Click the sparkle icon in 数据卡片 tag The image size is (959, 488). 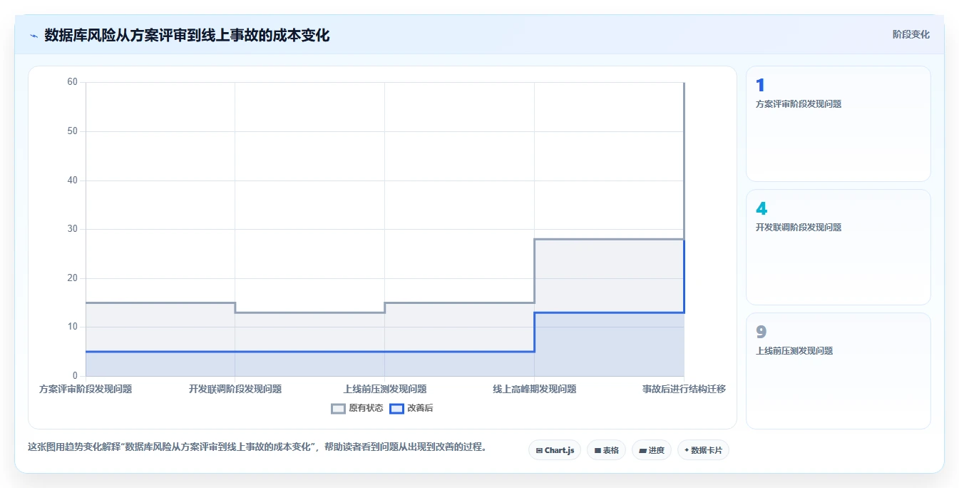pos(687,450)
